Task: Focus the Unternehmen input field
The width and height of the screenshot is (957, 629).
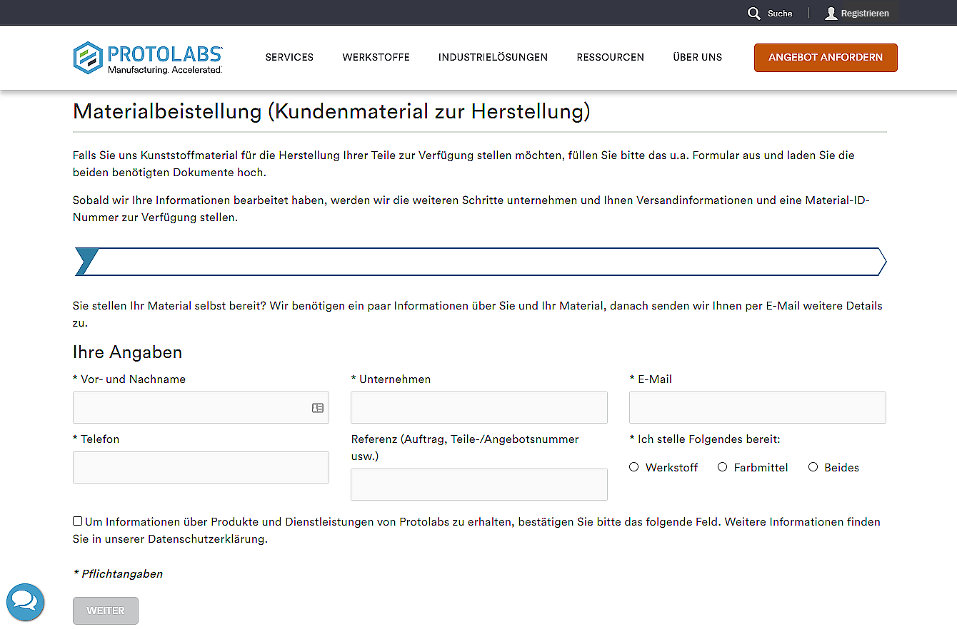Action: click(x=479, y=407)
